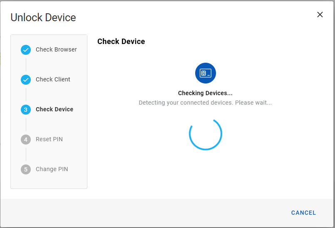Select the Check Browser step label

[56, 49]
